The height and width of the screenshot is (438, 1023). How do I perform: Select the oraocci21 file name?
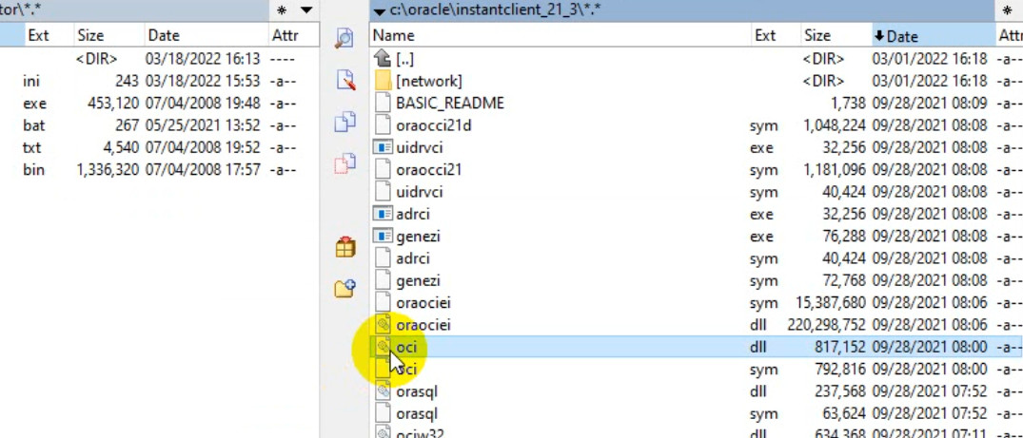428,169
